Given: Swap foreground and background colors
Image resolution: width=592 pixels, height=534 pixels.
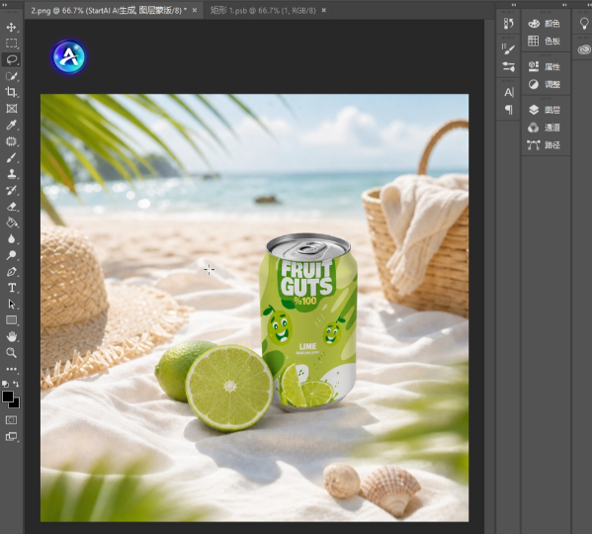Looking at the screenshot, I should tap(16, 384).
